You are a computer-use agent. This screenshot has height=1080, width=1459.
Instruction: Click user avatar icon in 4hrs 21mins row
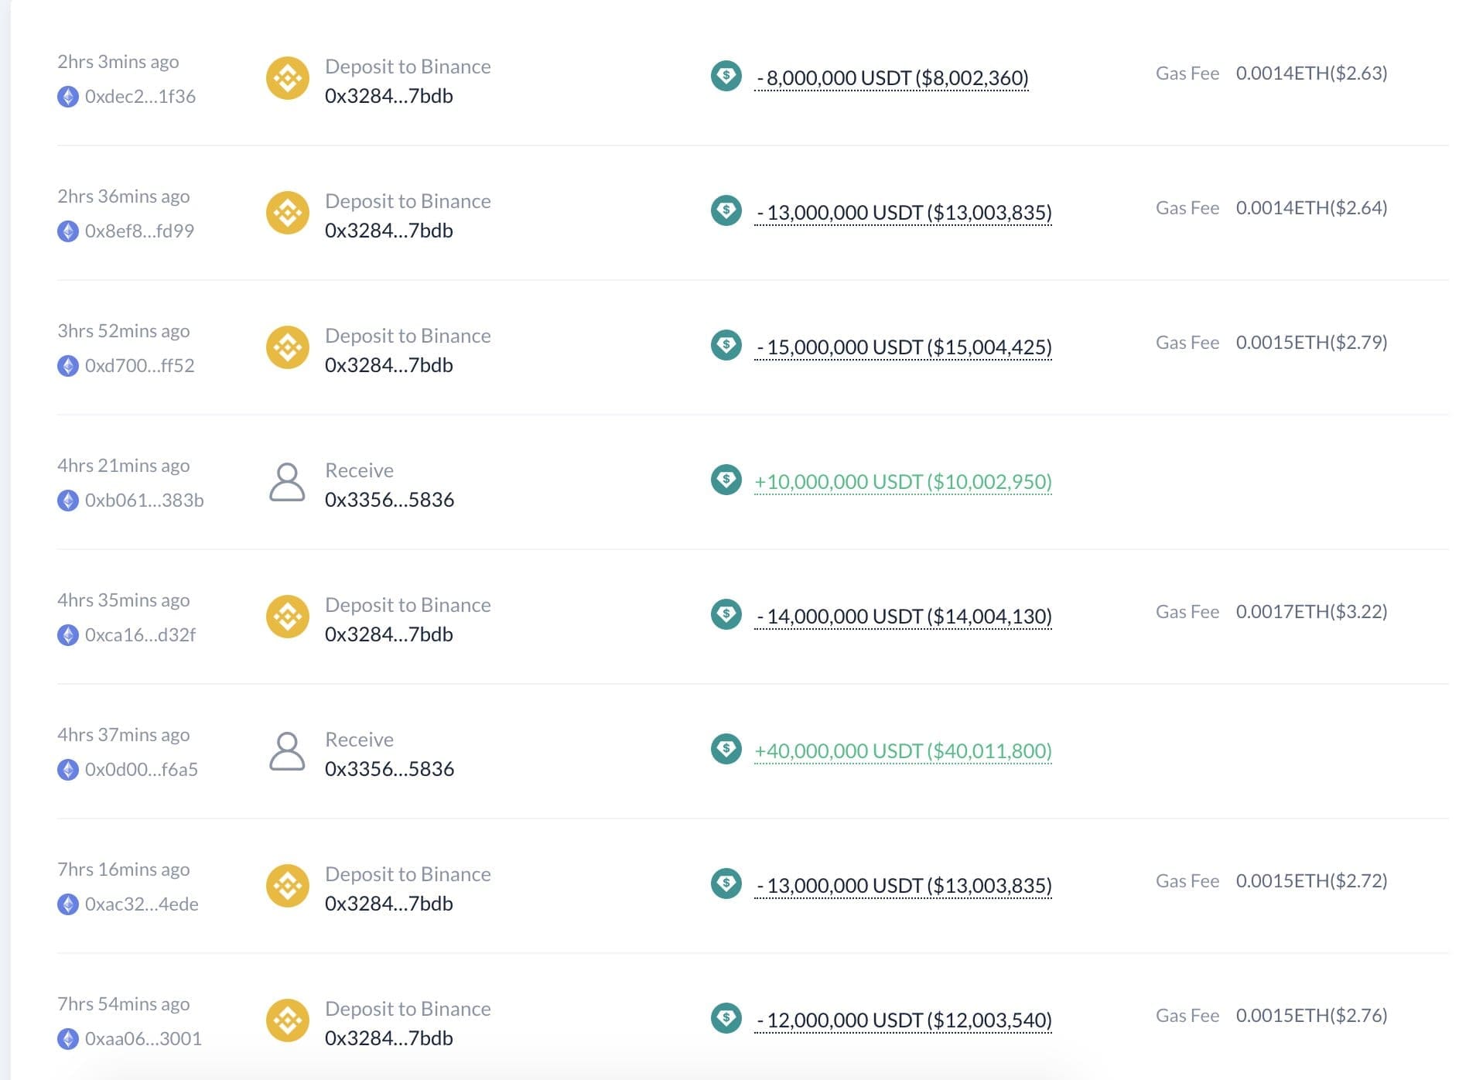click(287, 482)
